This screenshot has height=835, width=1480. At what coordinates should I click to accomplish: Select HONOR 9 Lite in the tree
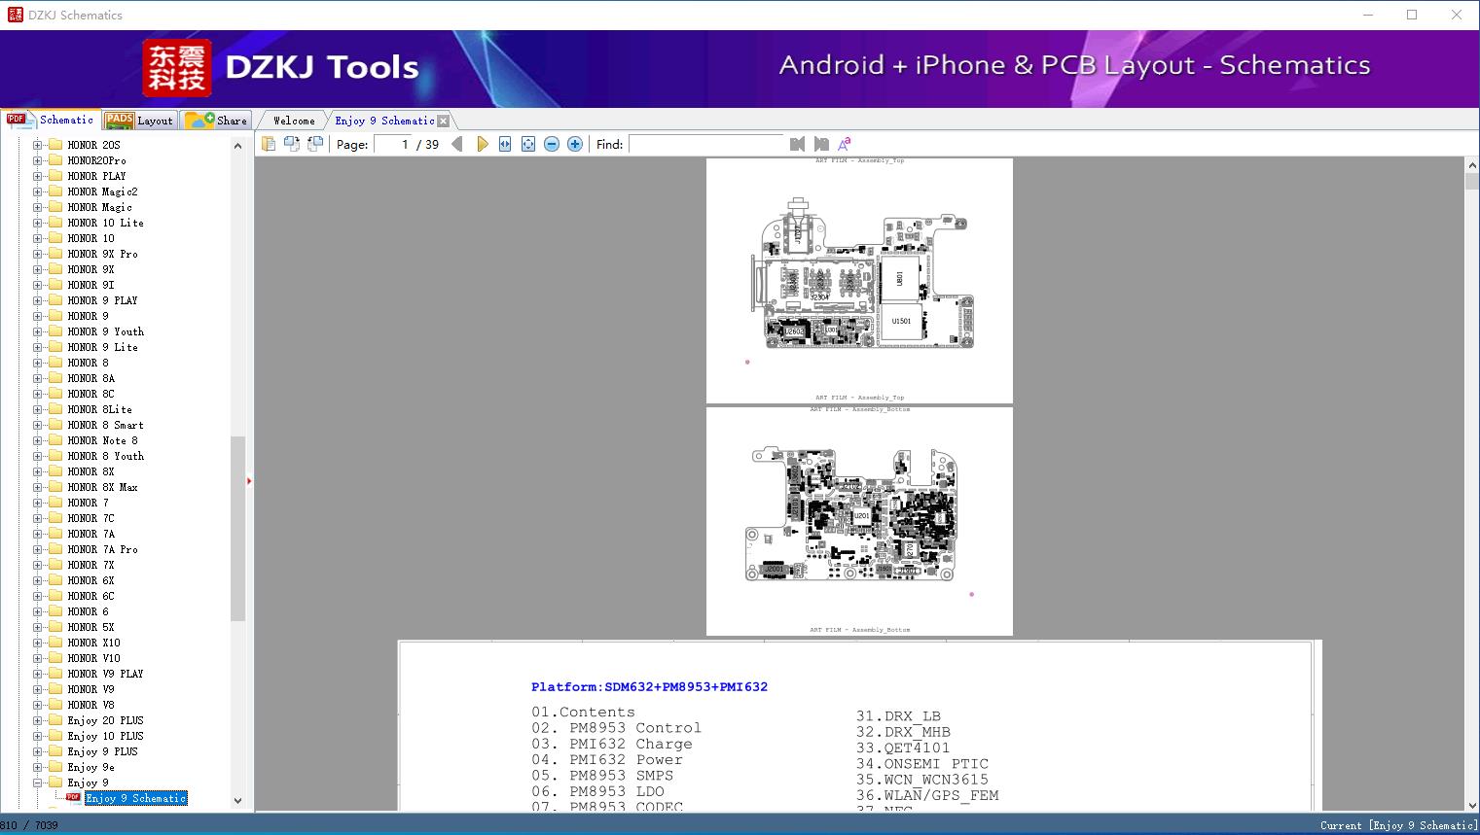coord(102,347)
